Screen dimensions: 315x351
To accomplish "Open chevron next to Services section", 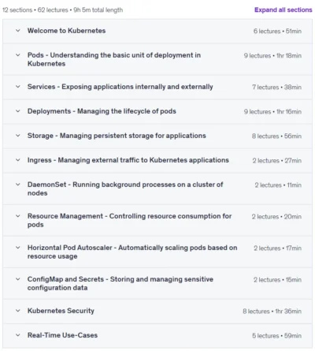I will 18,87.
